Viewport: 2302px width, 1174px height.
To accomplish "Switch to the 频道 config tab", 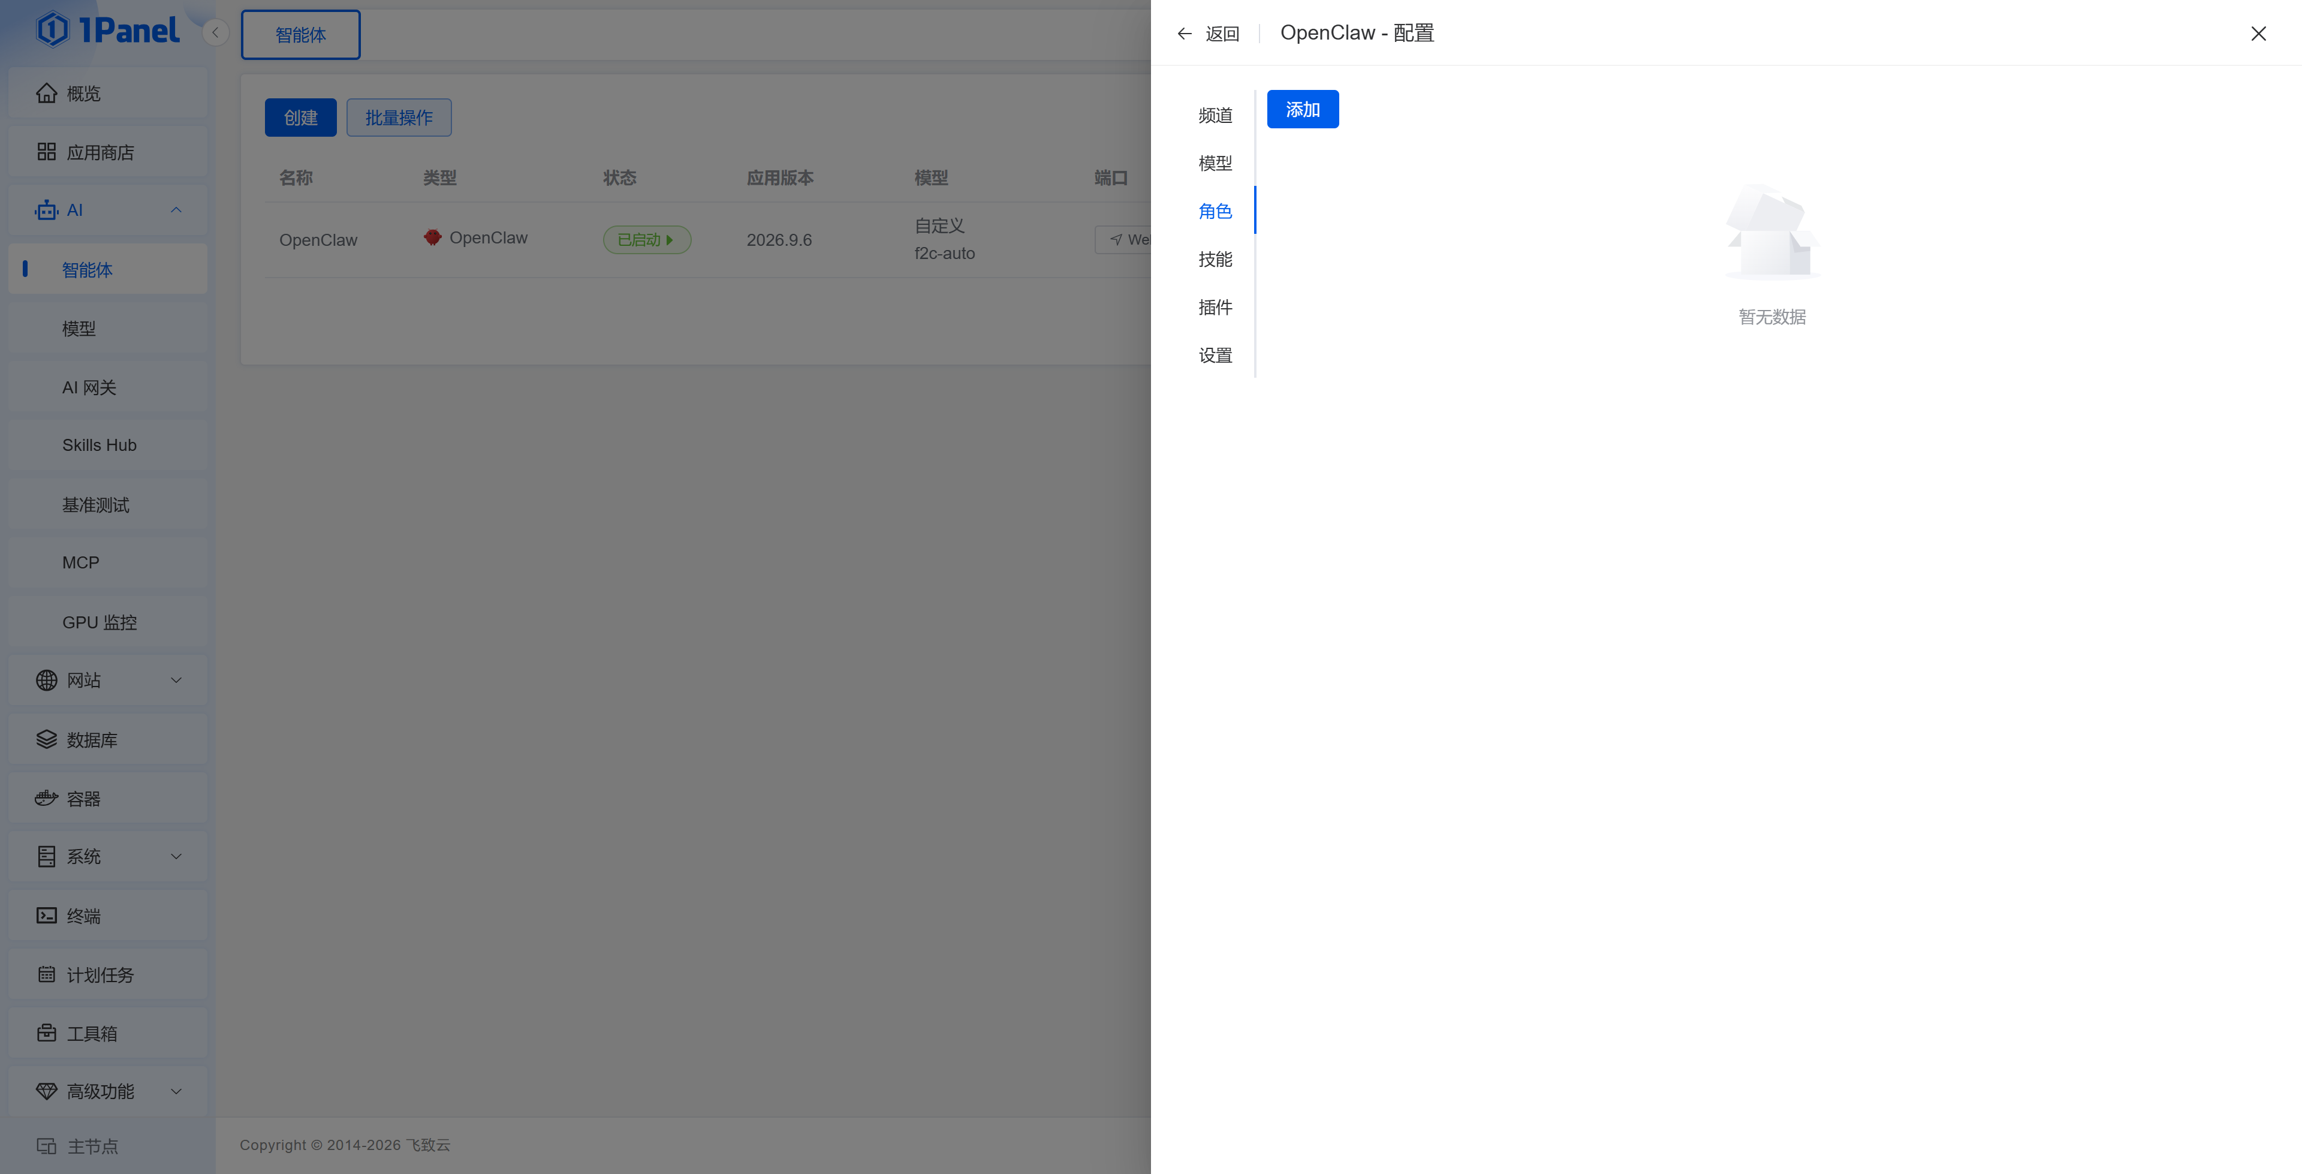I will [x=1215, y=115].
